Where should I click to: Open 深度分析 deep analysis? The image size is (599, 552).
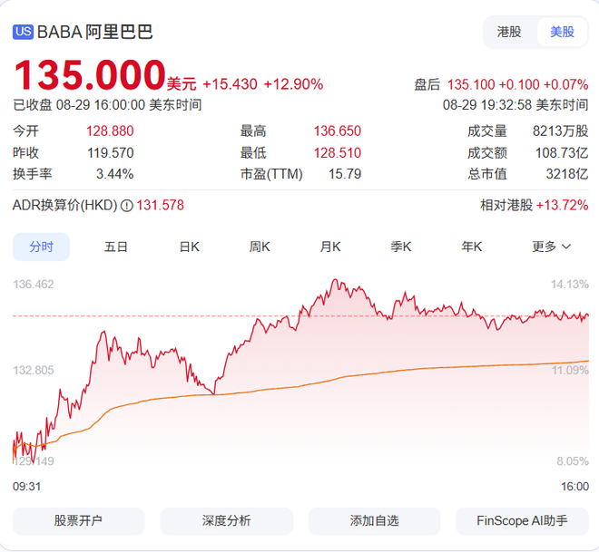coord(226,520)
